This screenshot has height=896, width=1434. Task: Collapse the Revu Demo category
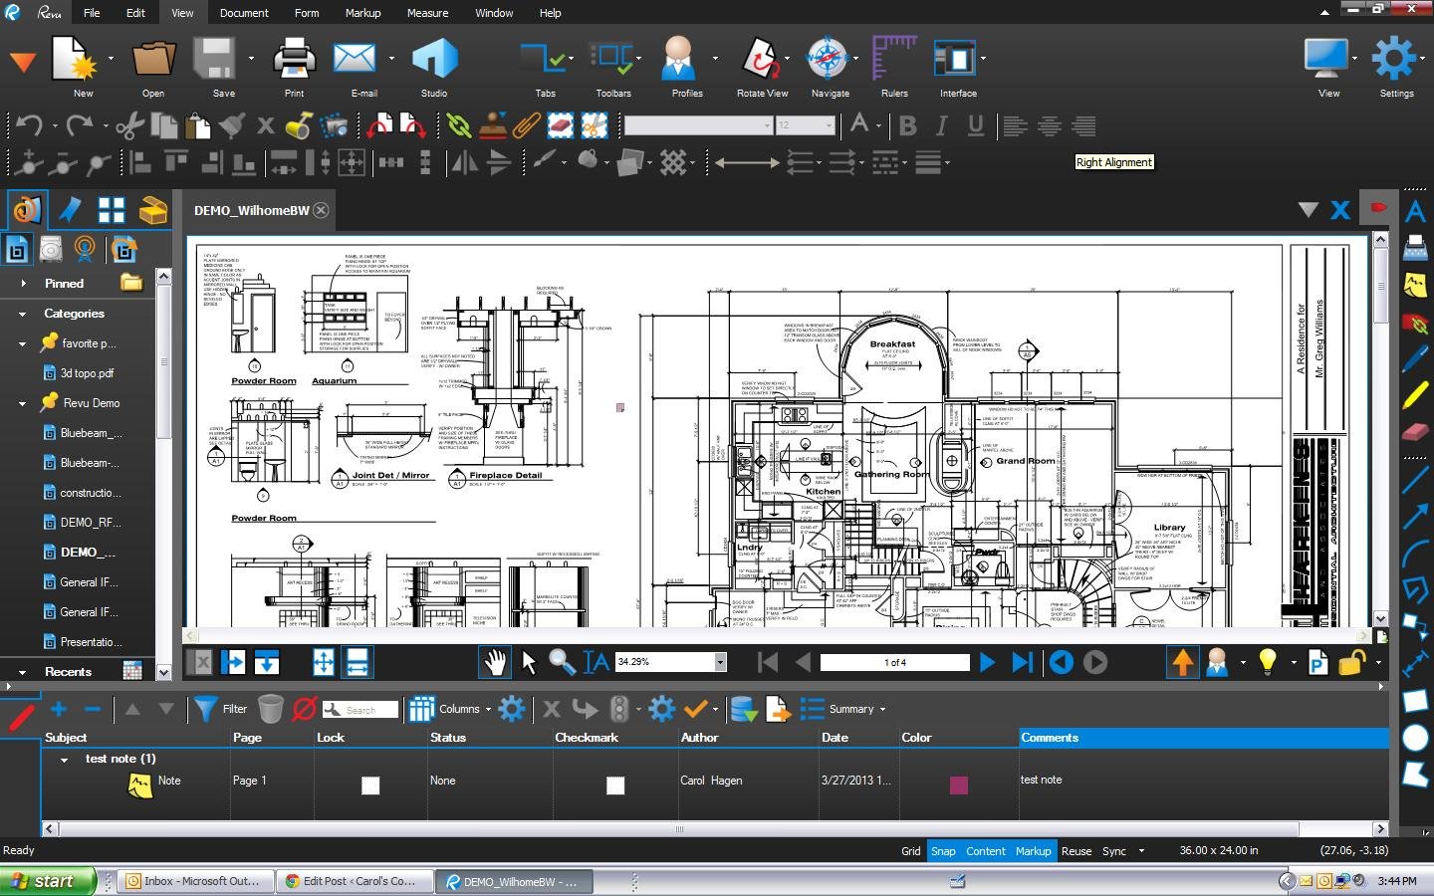click(x=23, y=403)
